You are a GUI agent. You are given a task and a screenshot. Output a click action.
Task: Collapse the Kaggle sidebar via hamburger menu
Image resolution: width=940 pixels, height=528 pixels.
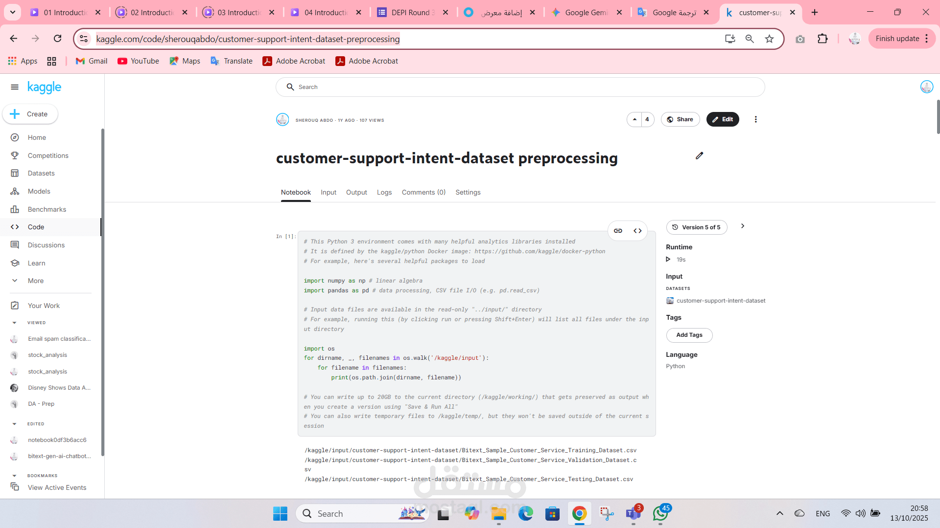tap(14, 87)
